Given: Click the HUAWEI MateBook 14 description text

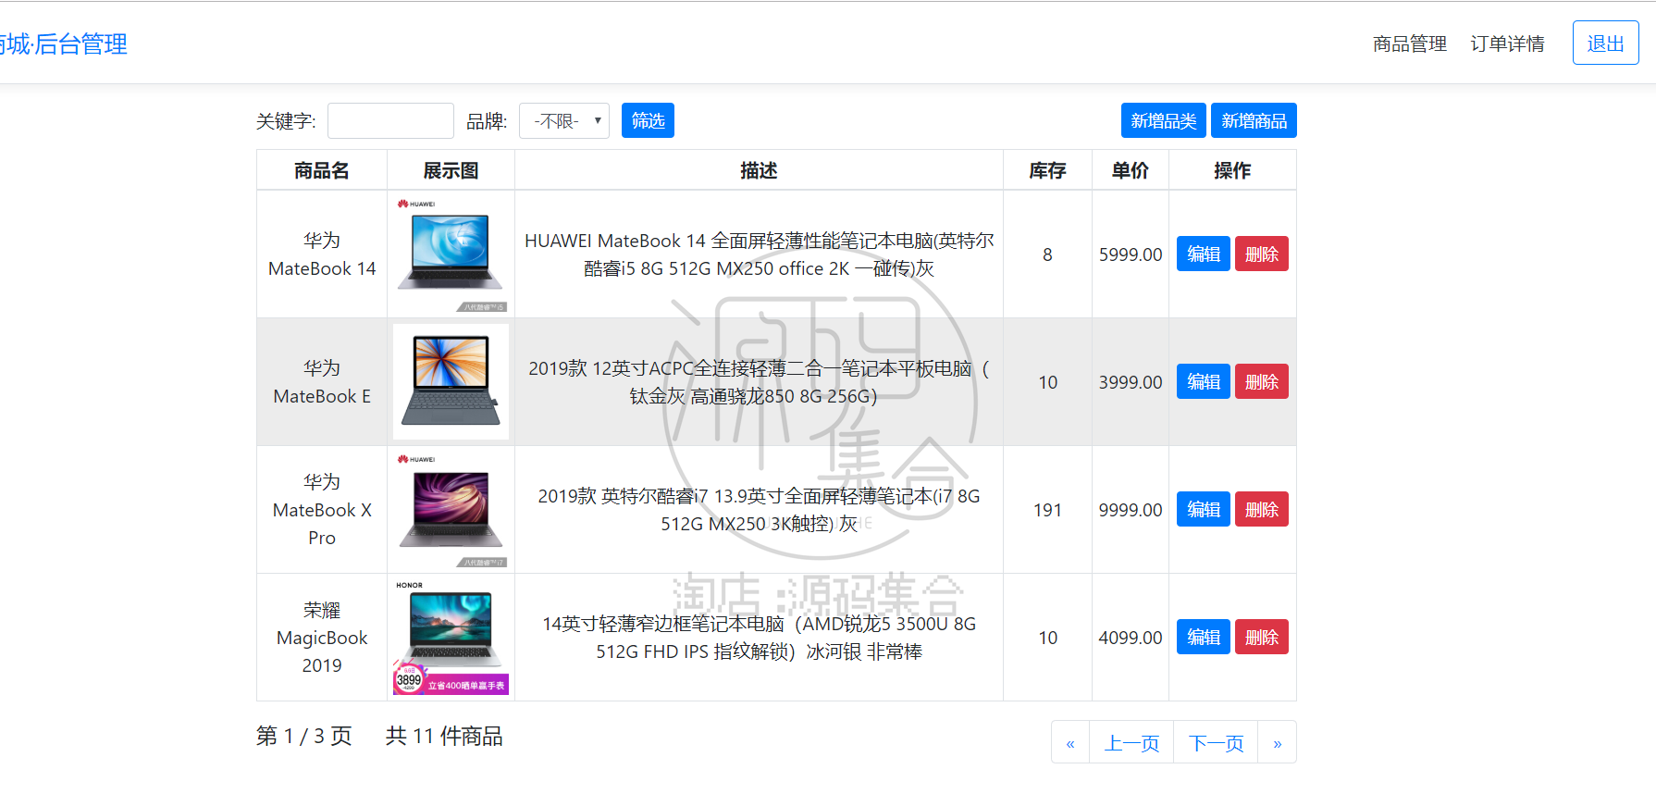Looking at the screenshot, I should tap(759, 254).
